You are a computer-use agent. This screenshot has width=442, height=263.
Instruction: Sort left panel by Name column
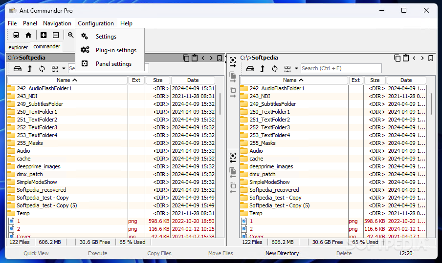pos(67,80)
